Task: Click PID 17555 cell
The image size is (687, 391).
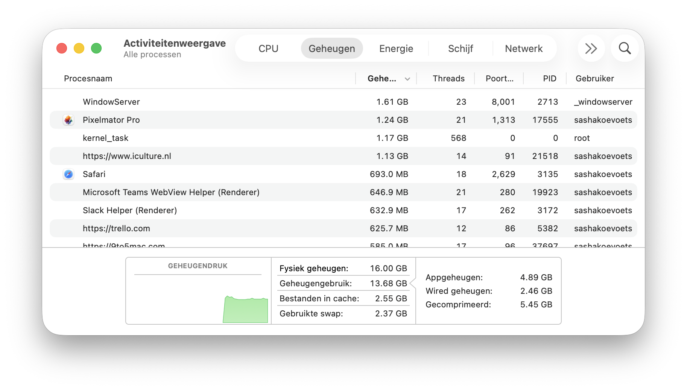Action: (x=545, y=120)
